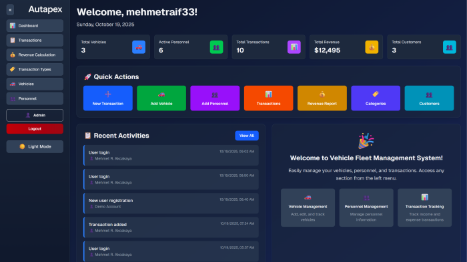Click the clipboard icon beside Recent Activities
Screen dimensions: 467x262
click(x=87, y=136)
